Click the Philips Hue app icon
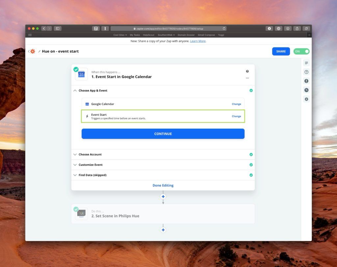 [81, 213]
